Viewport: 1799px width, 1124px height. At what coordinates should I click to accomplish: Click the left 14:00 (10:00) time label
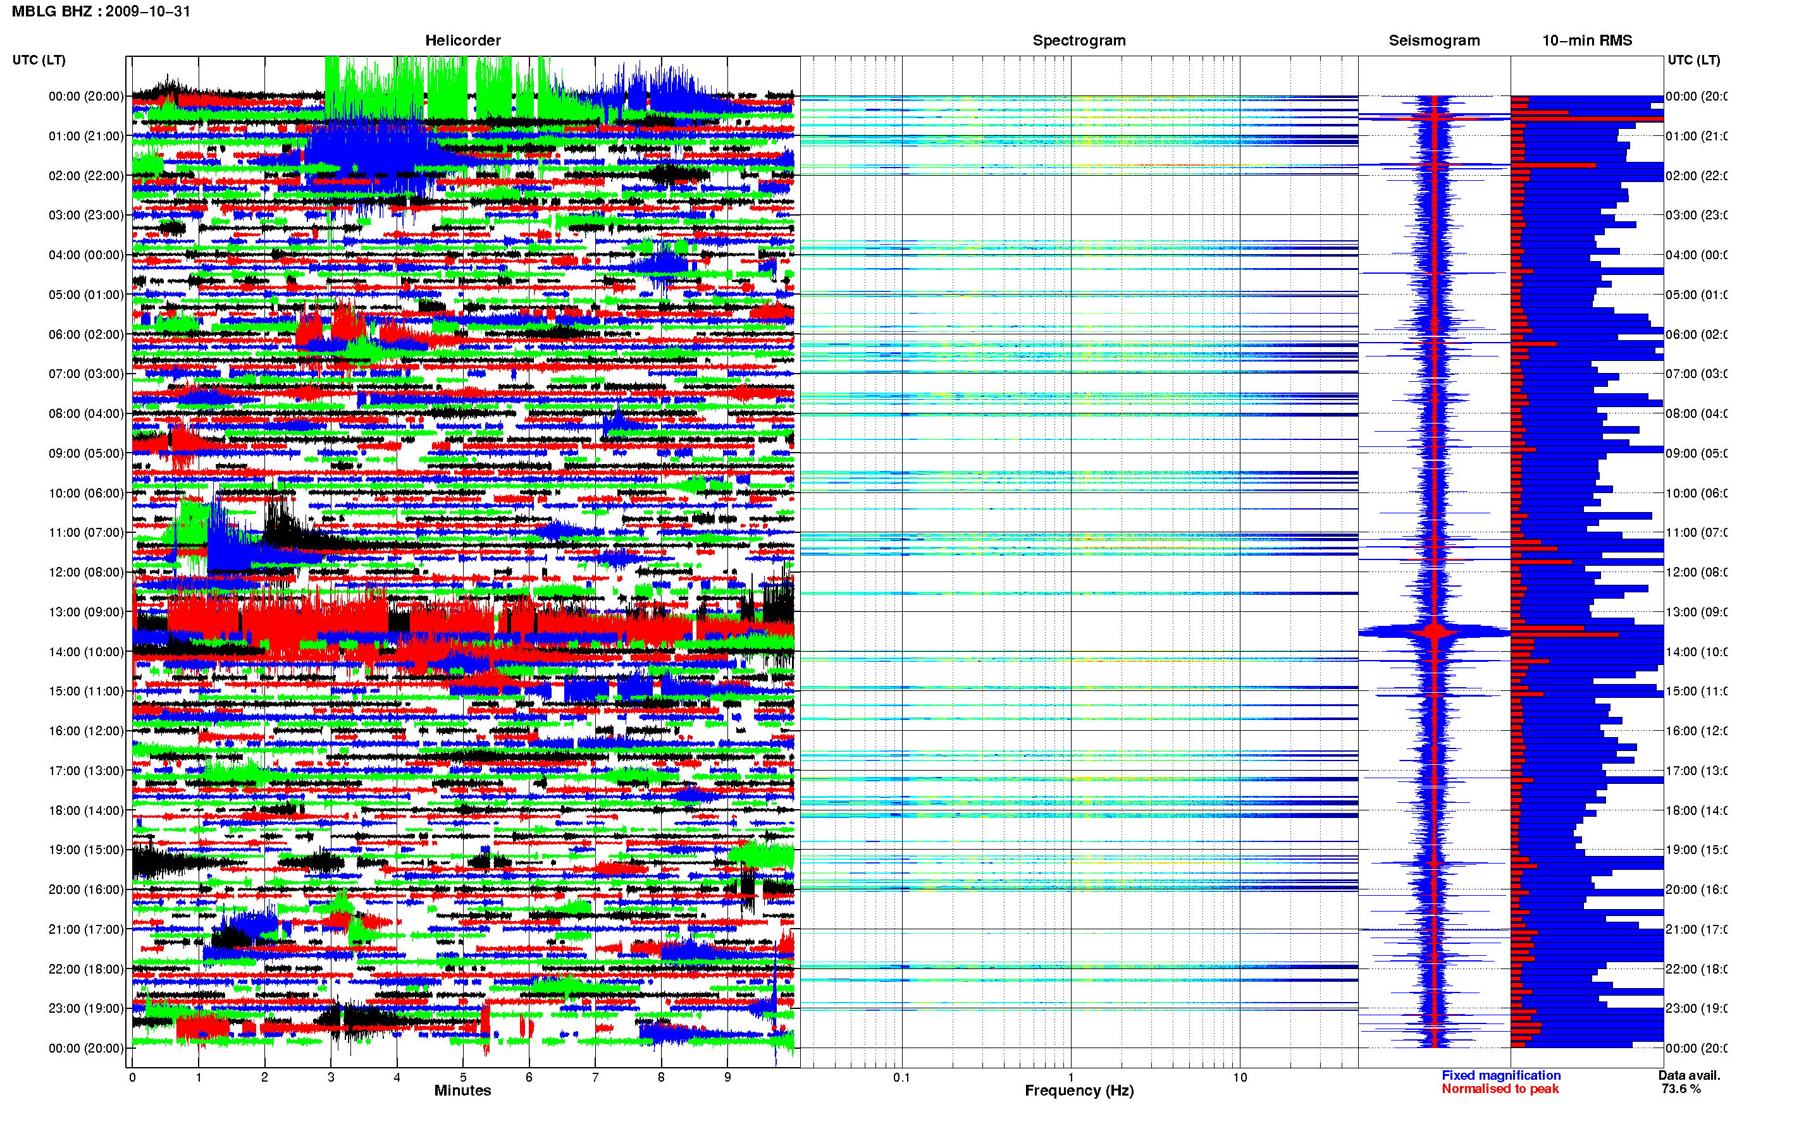pos(86,652)
